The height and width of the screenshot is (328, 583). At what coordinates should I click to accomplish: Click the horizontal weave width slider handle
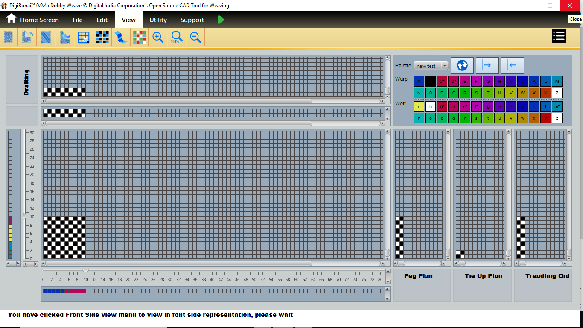pyautogui.click(x=85, y=270)
